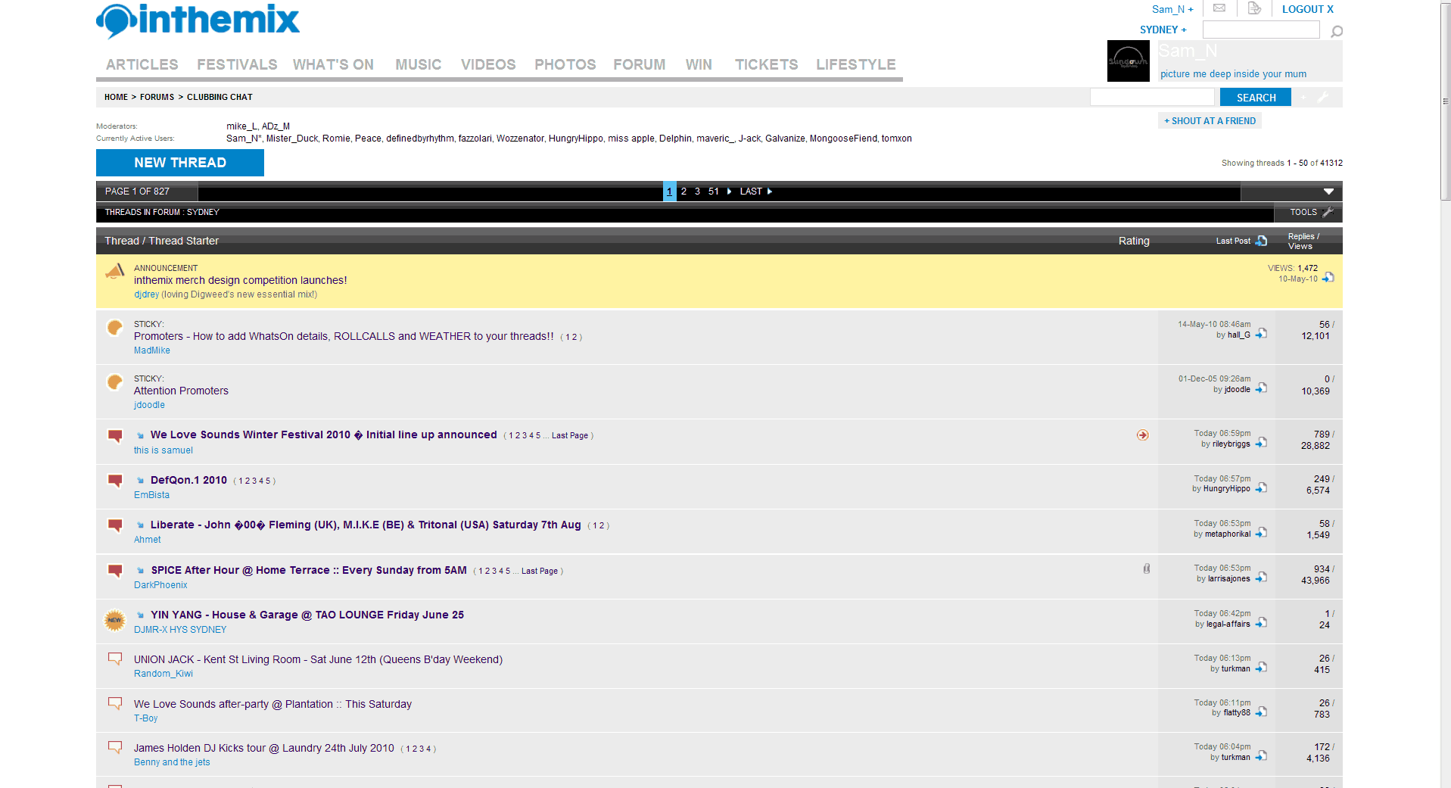Open 'Attention Promoters' sticky thread
The width and height of the screenshot is (1451, 788).
181,391
